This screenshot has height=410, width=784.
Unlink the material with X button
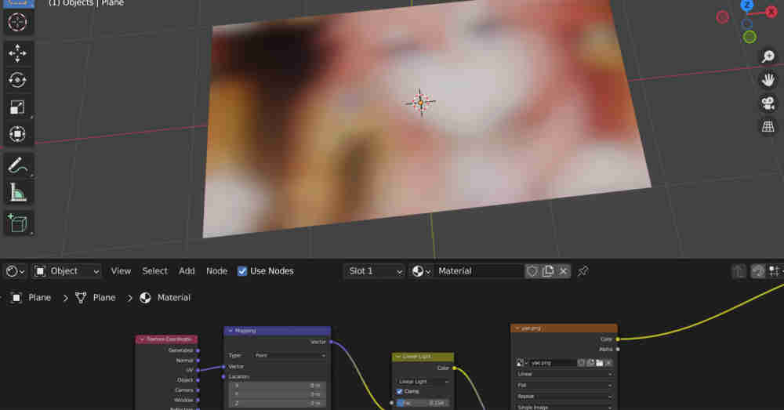tap(563, 271)
